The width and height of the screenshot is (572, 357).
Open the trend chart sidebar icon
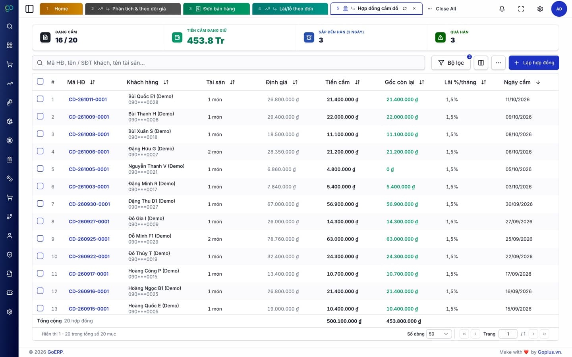pos(10,83)
